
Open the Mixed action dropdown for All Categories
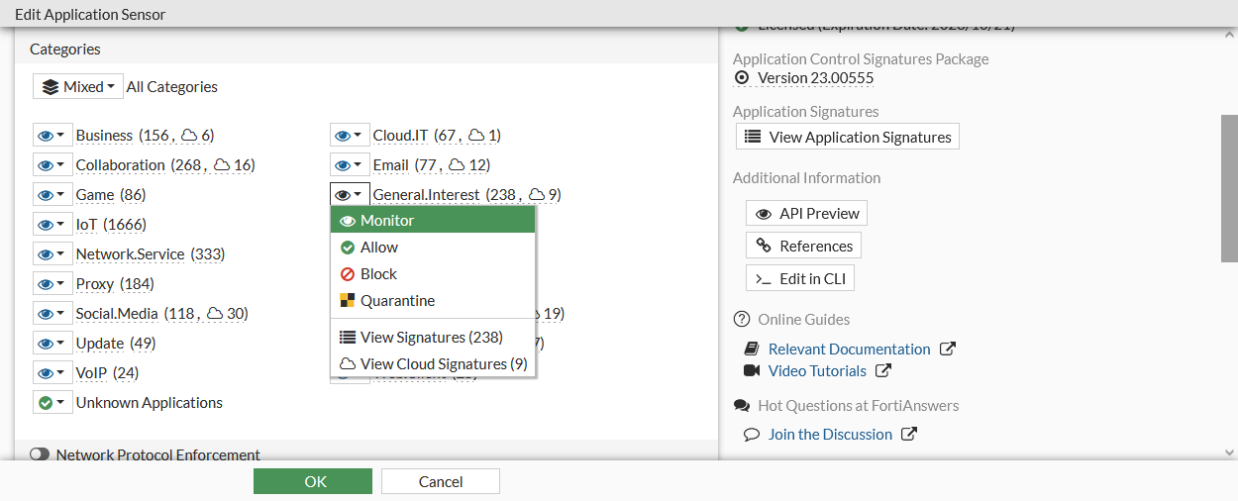(78, 87)
